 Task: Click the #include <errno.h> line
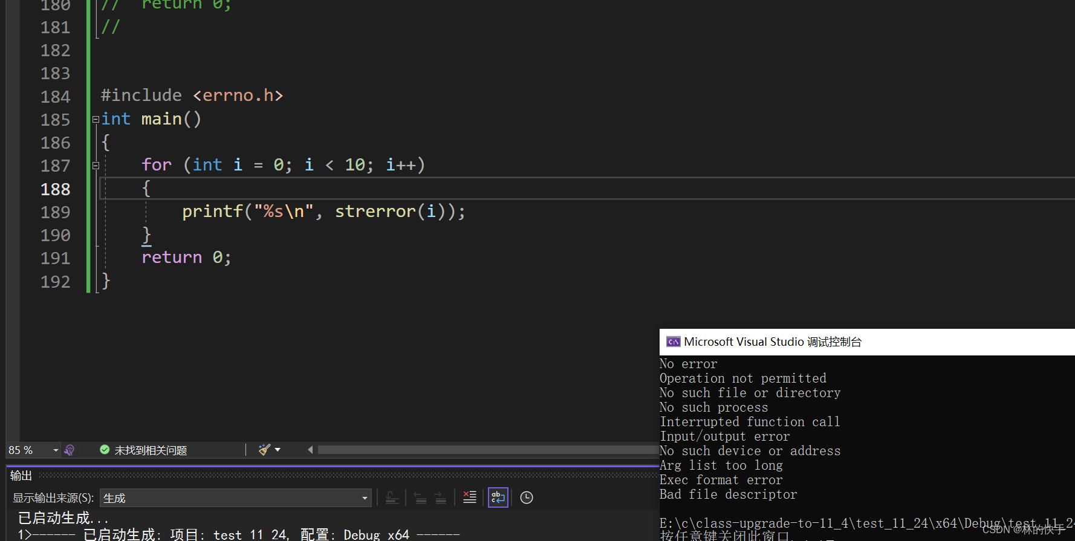pos(192,96)
